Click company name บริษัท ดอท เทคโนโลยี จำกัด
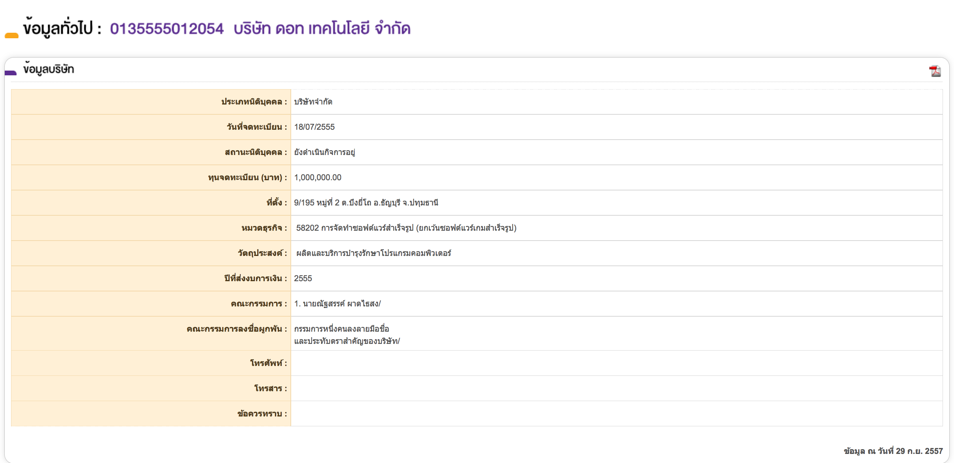 pyautogui.click(x=322, y=29)
